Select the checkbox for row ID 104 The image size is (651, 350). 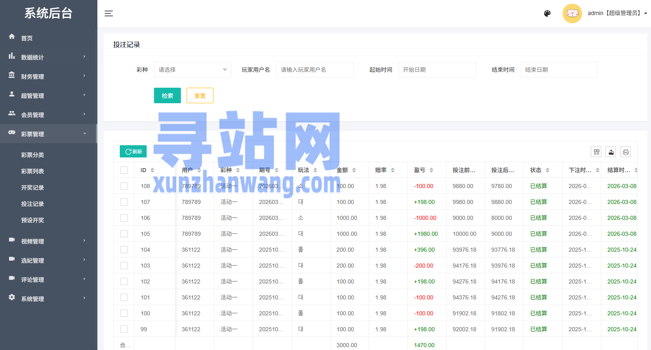[x=124, y=250]
